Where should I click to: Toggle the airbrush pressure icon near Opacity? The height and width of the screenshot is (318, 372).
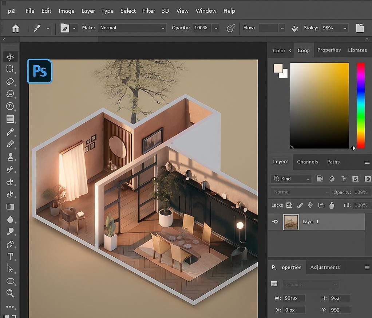(x=231, y=28)
